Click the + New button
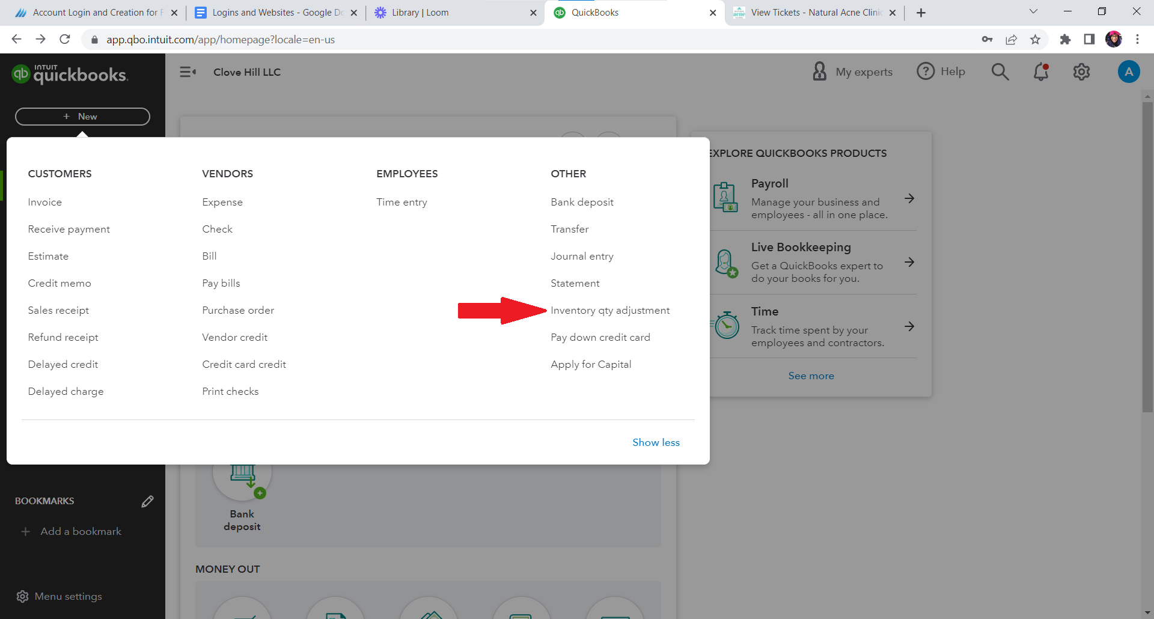This screenshot has height=619, width=1154. click(x=82, y=117)
